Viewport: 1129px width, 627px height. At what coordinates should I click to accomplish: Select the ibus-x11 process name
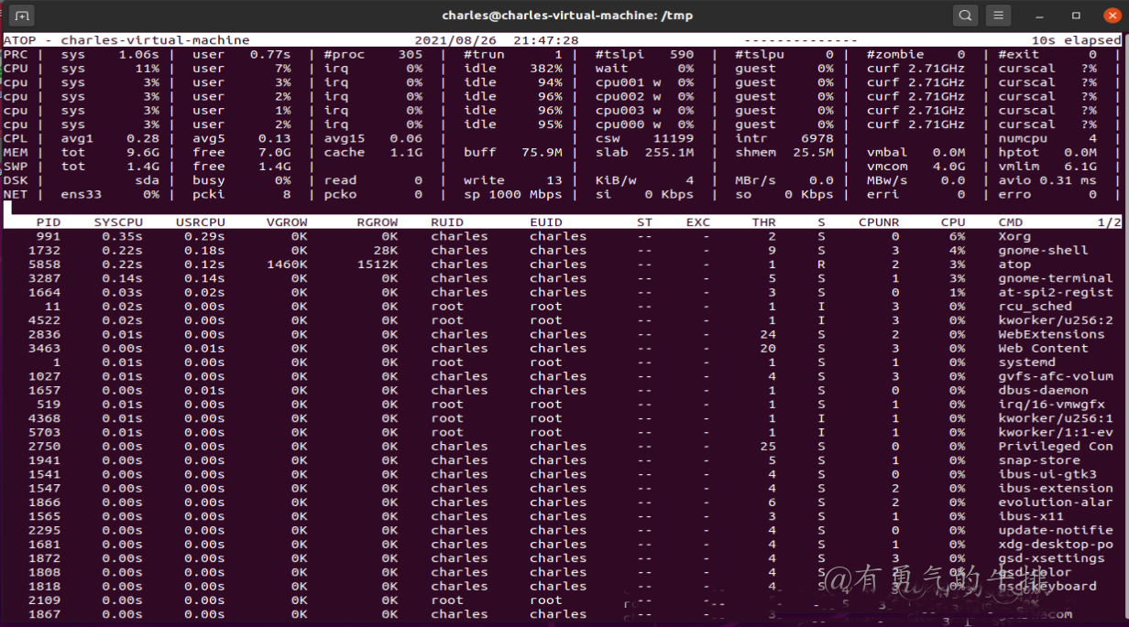tap(1031, 516)
